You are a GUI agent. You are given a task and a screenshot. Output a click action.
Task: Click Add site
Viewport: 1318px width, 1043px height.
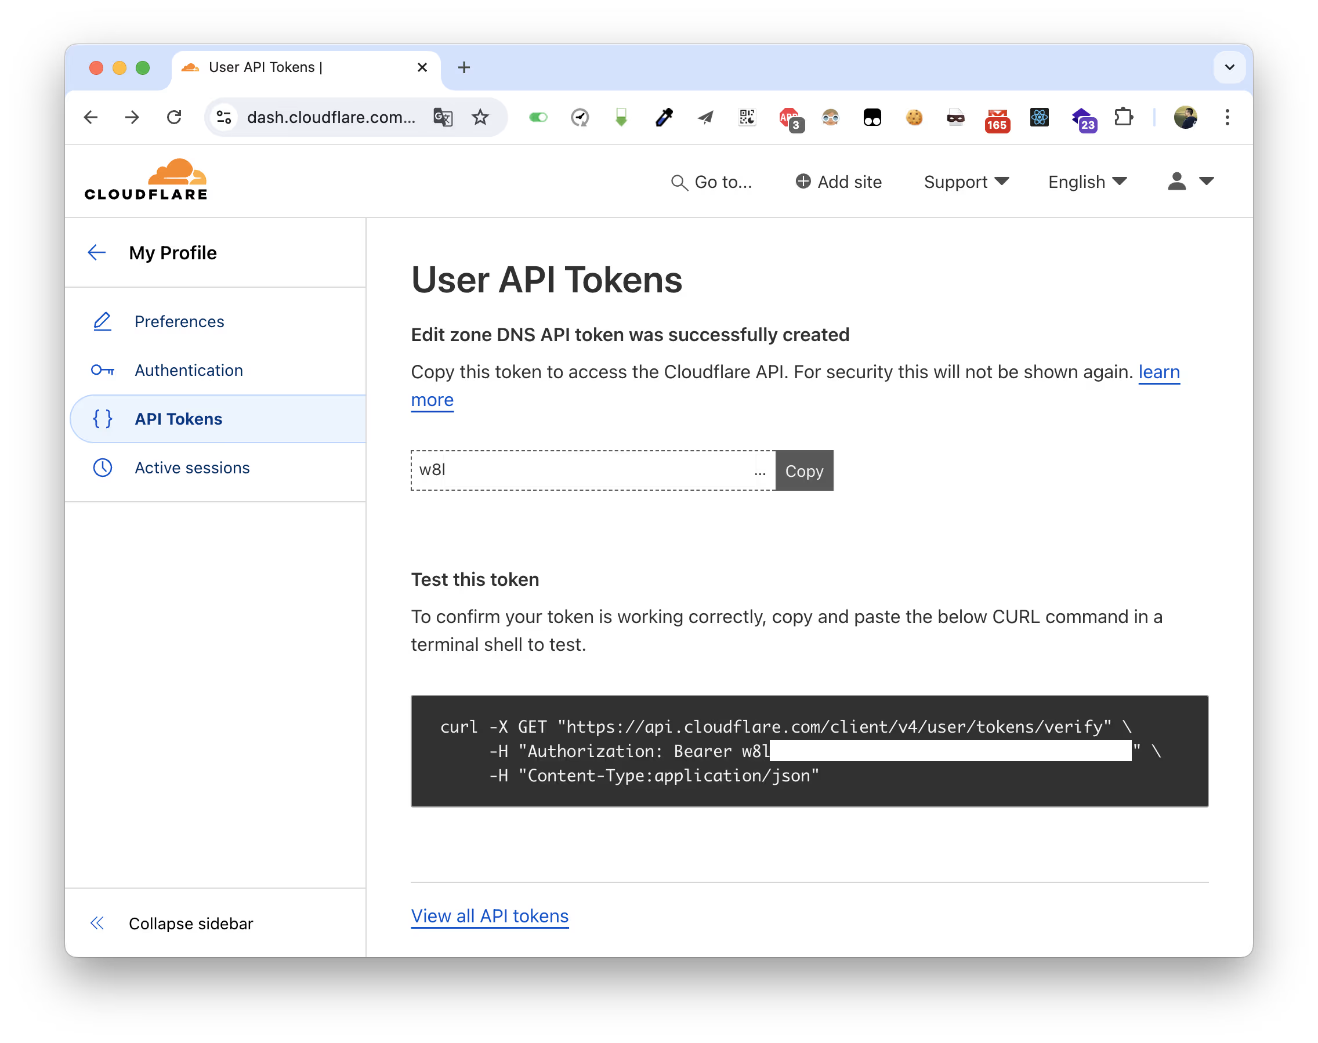pyautogui.click(x=838, y=182)
